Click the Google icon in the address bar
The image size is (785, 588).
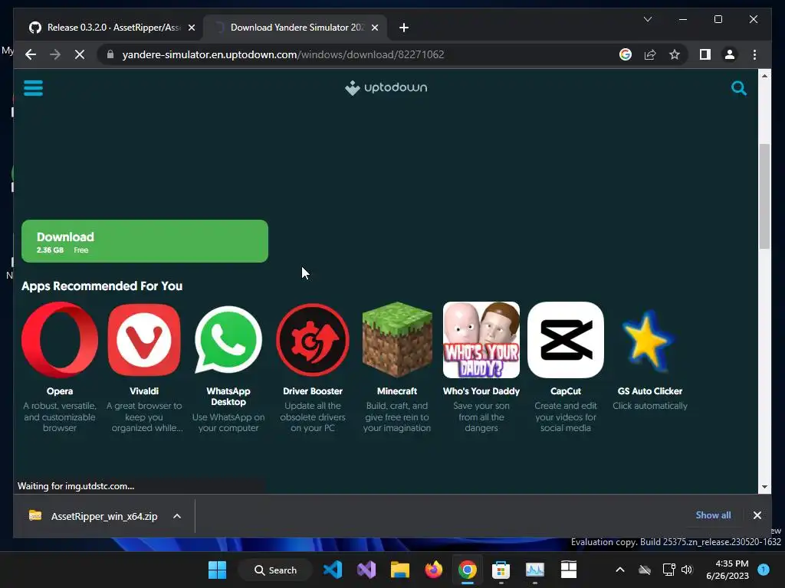626,54
